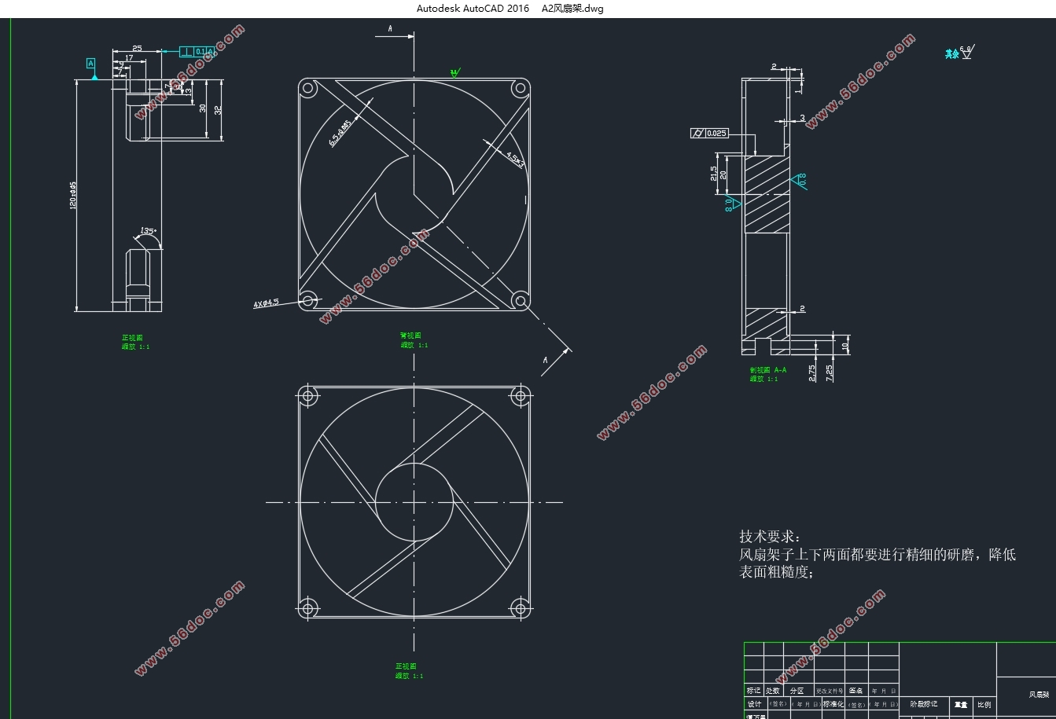The image size is (1056, 719).
Task: Select the flatness tolerance frame 0.025
Action: [709, 134]
